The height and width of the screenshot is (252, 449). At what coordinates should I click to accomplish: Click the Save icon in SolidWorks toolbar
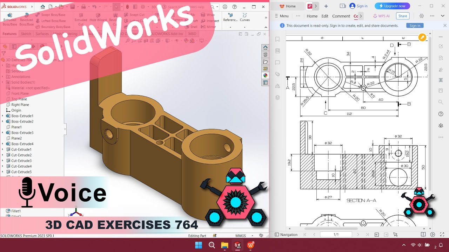click(x=73, y=7)
